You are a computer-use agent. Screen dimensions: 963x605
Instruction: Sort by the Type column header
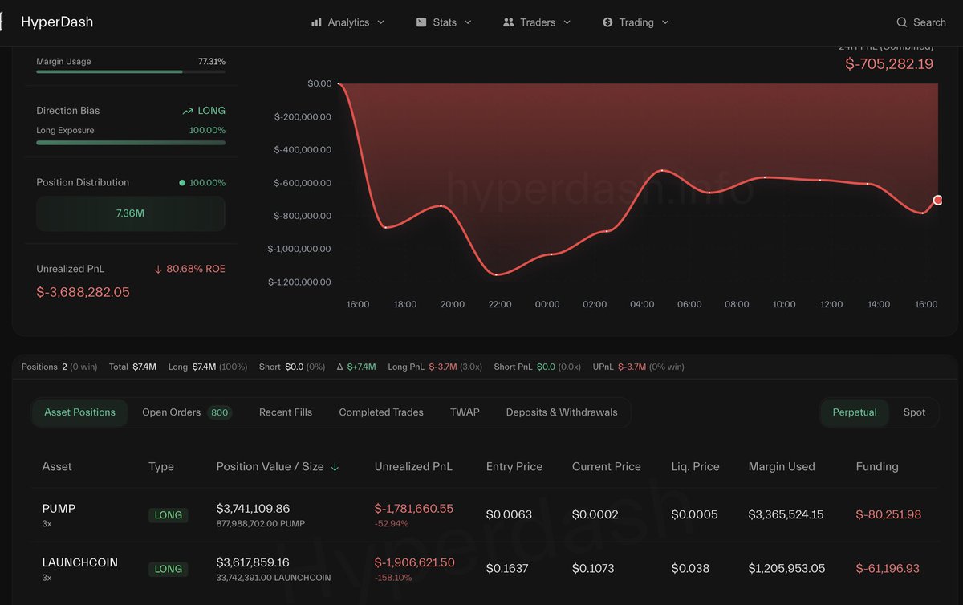161,466
